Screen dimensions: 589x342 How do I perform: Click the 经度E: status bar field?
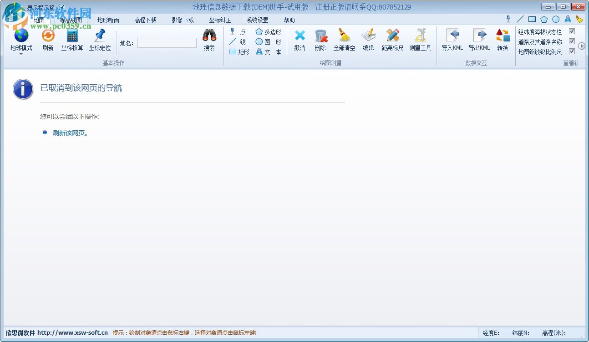tap(491, 333)
